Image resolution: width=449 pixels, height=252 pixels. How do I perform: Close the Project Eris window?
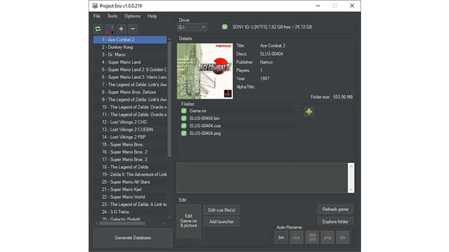point(352,6)
